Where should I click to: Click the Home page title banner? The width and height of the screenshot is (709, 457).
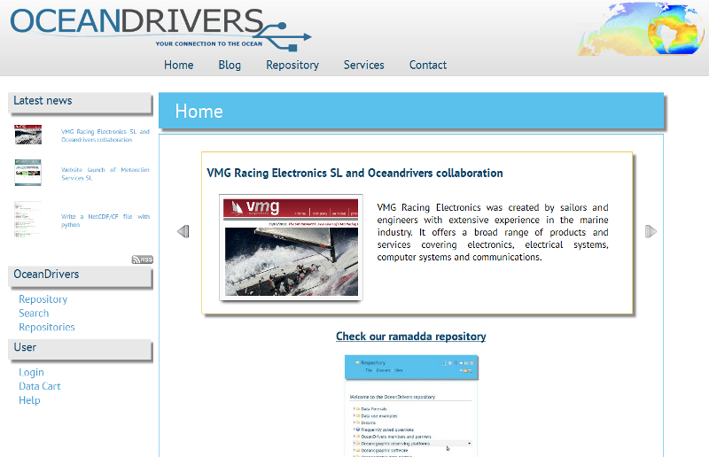pos(411,111)
